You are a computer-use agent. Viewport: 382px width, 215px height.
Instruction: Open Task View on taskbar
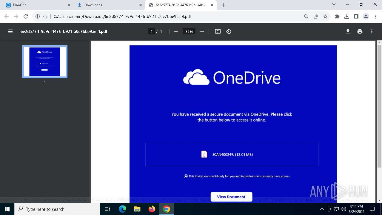pos(108,209)
